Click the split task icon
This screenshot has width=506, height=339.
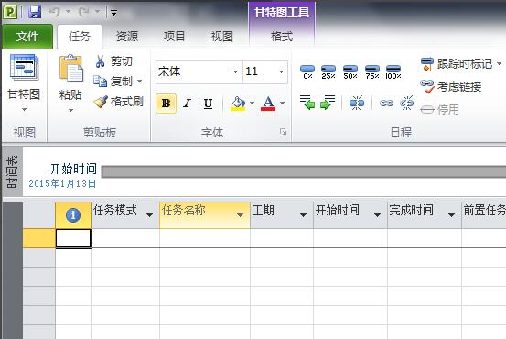point(357,103)
